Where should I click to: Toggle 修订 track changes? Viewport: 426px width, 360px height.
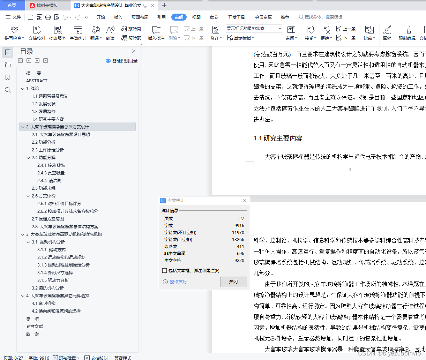point(216,33)
